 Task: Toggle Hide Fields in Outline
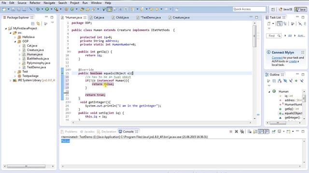[285, 81]
